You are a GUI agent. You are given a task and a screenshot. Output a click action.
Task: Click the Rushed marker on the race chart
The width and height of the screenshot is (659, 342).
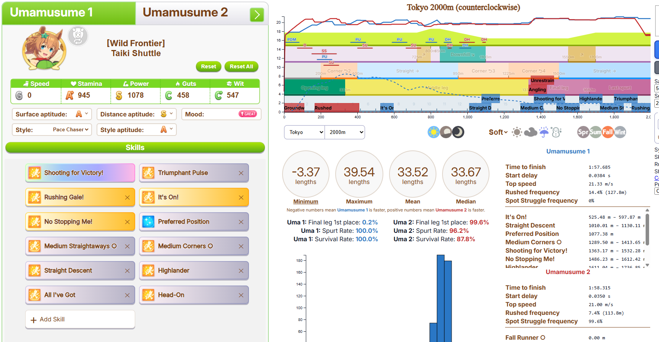pyautogui.click(x=337, y=108)
